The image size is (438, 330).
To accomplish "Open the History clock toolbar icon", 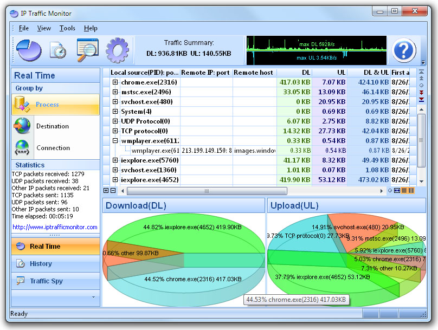I will (58, 50).
